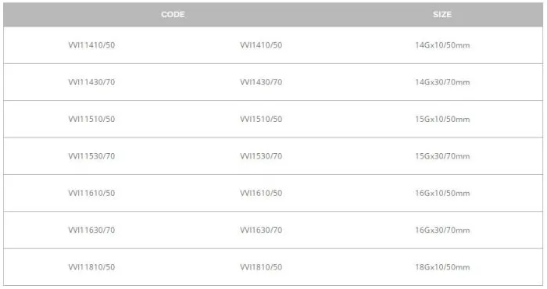Select code VVI1510/50

coord(261,119)
